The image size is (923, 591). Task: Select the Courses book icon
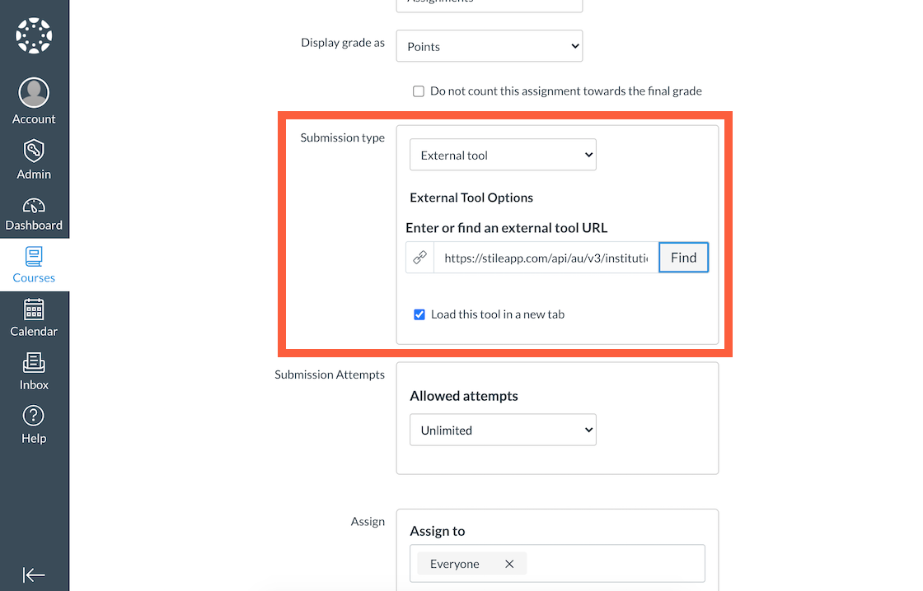34,257
